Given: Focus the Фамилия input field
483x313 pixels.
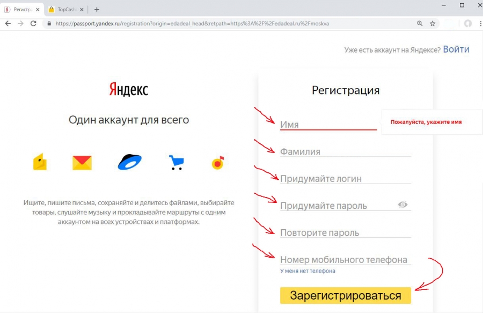Looking at the screenshot, I should pos(346,151).
